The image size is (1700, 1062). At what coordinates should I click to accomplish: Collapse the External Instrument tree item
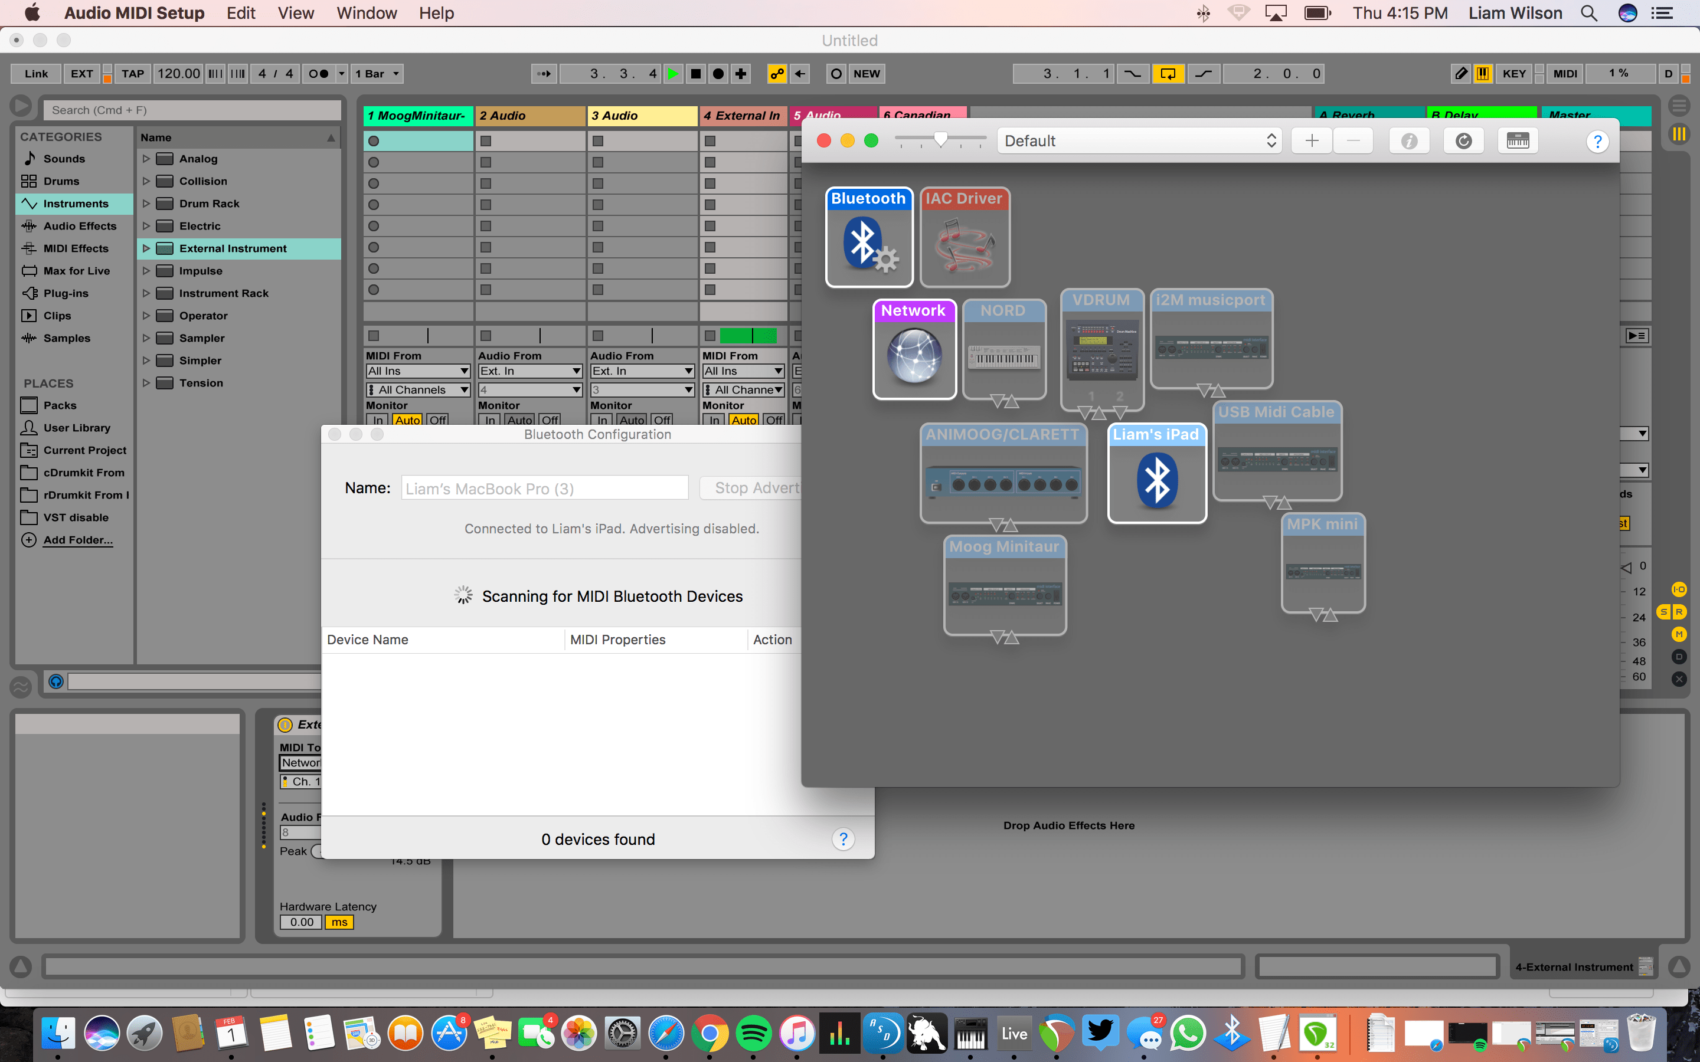[146, 248]
